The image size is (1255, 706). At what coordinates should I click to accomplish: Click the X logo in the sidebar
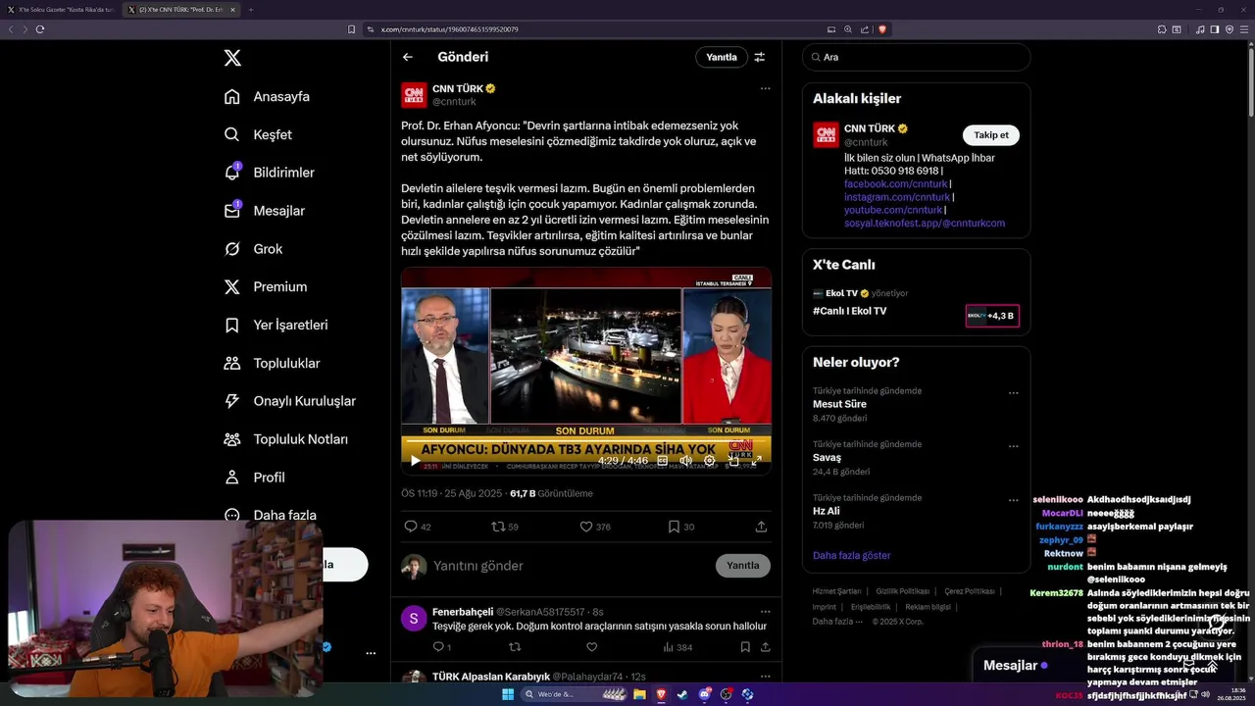click(232, 58)
